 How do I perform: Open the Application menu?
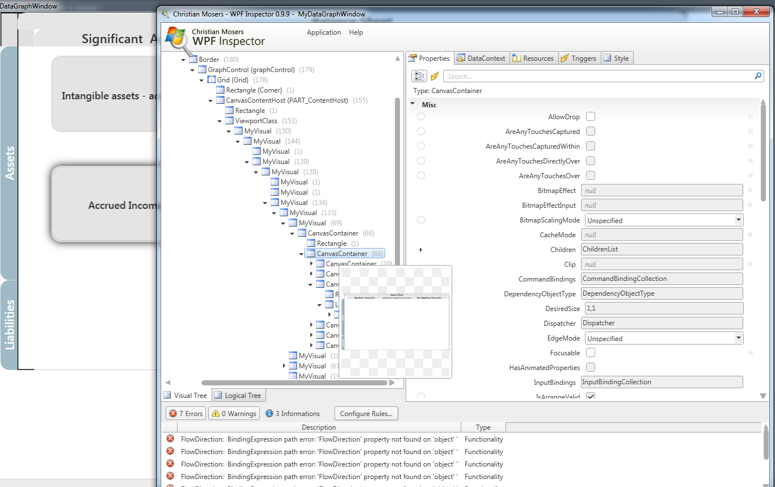point(324,32)
